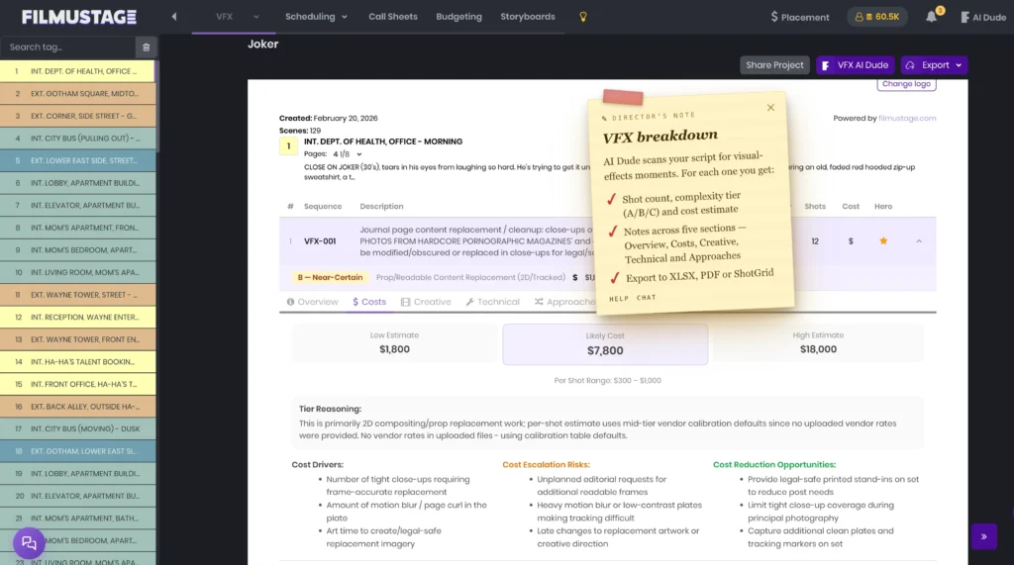Toggle hero star on VFX-001

coord(883,241)
